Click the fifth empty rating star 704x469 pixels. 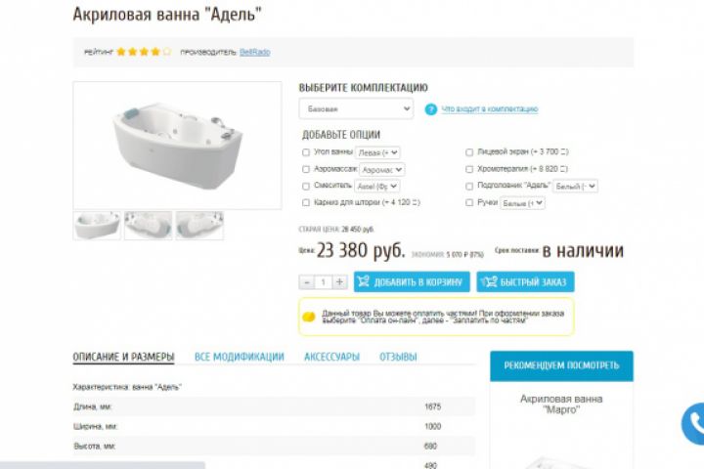(x=167, y=52)
